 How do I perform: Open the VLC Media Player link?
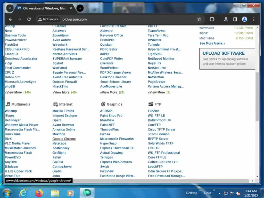click(18, 143)
